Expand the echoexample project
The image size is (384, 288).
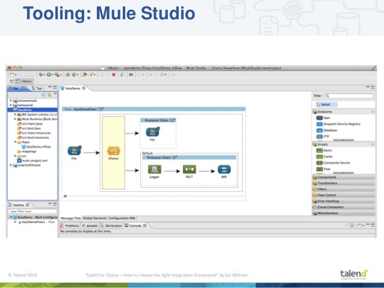pos(11,100)
